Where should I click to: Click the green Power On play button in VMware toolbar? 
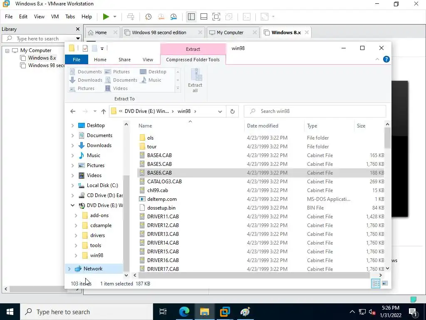(106, 17)
